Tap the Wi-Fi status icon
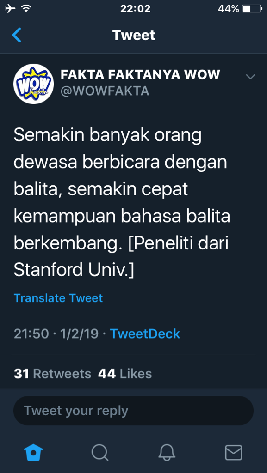Viewport: 267px width, 473px height. click(26, 9)
